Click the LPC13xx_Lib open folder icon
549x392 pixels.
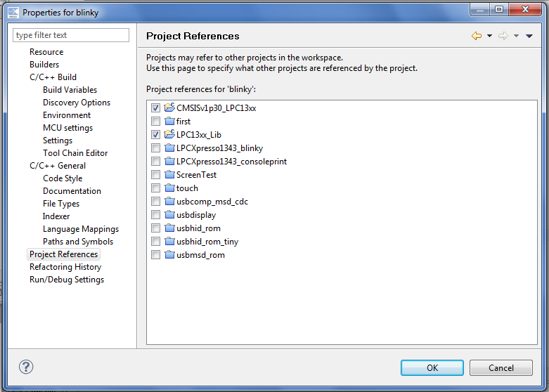coord(169,134)
